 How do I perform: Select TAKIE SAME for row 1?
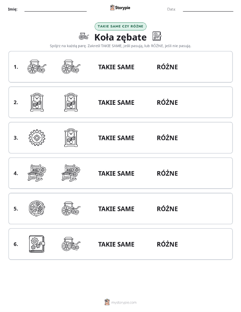(x=116, y=67)
